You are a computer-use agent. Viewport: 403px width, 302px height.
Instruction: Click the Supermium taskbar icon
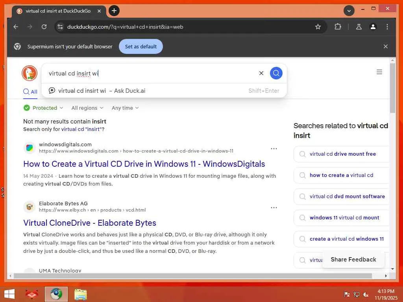point(56,294)
